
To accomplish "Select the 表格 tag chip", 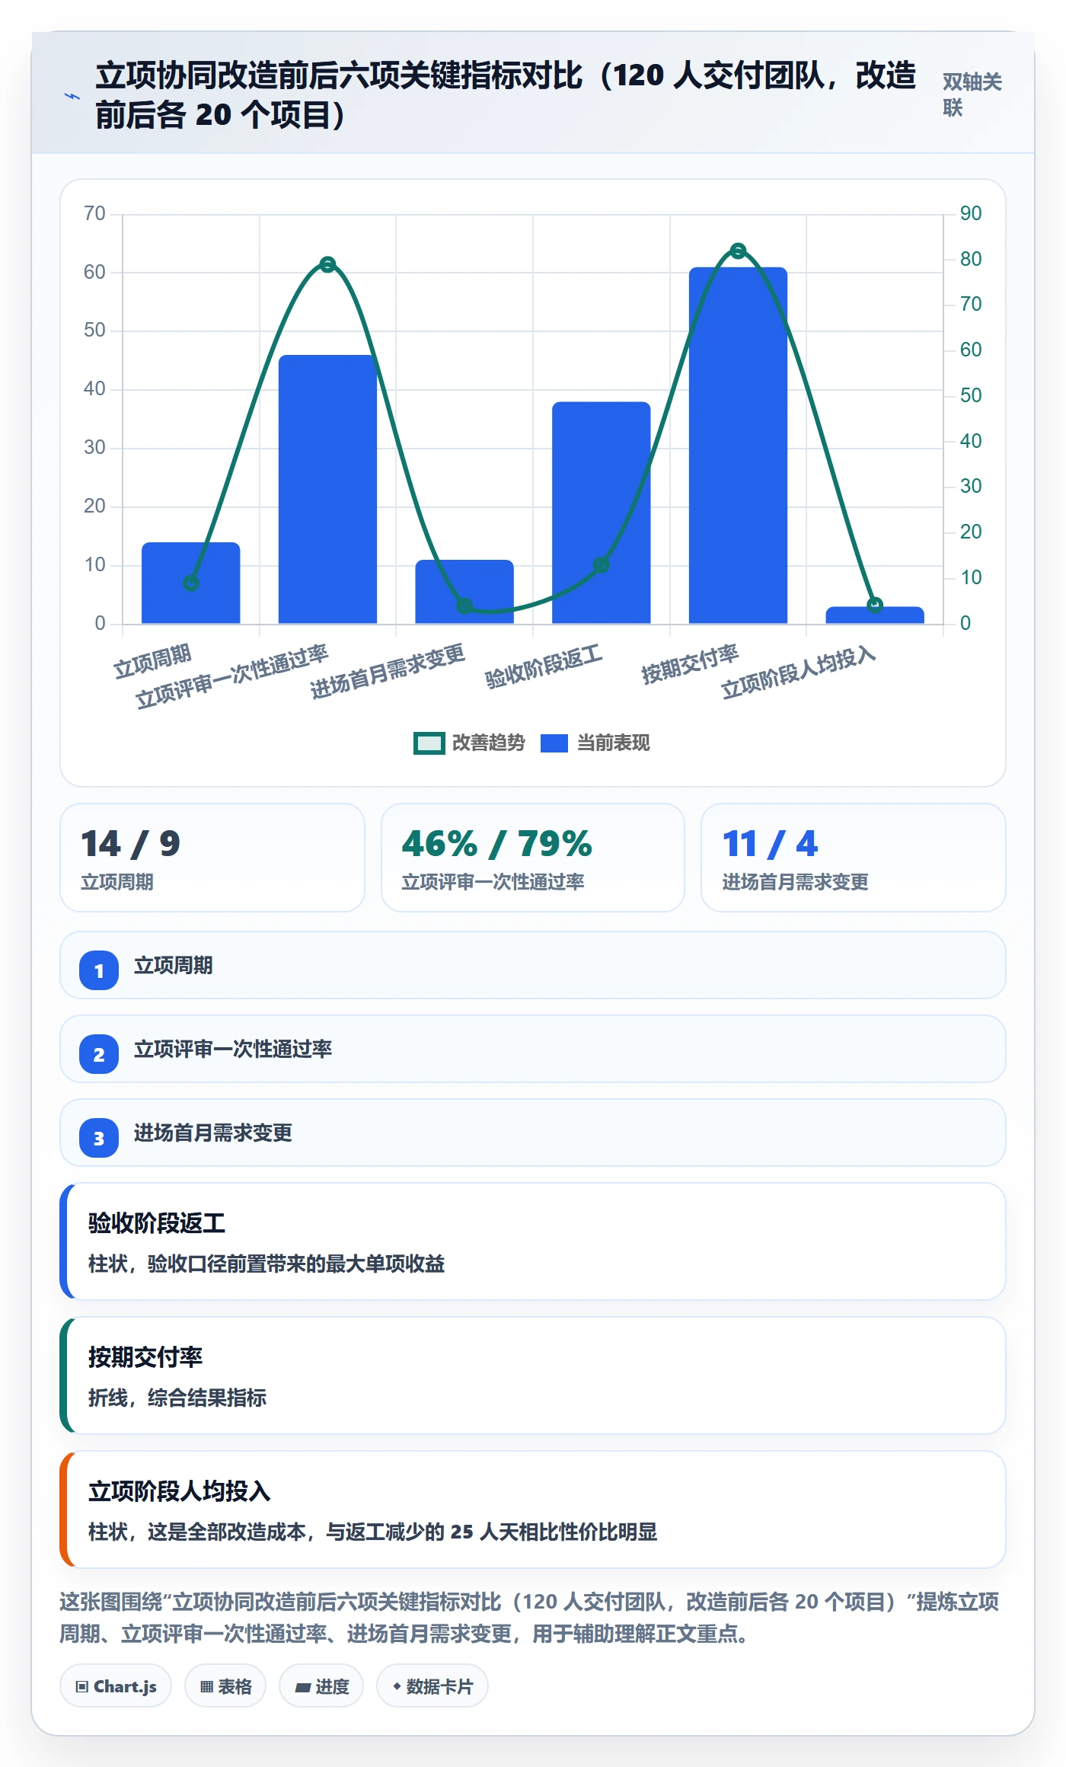I will coord(225,1686).
